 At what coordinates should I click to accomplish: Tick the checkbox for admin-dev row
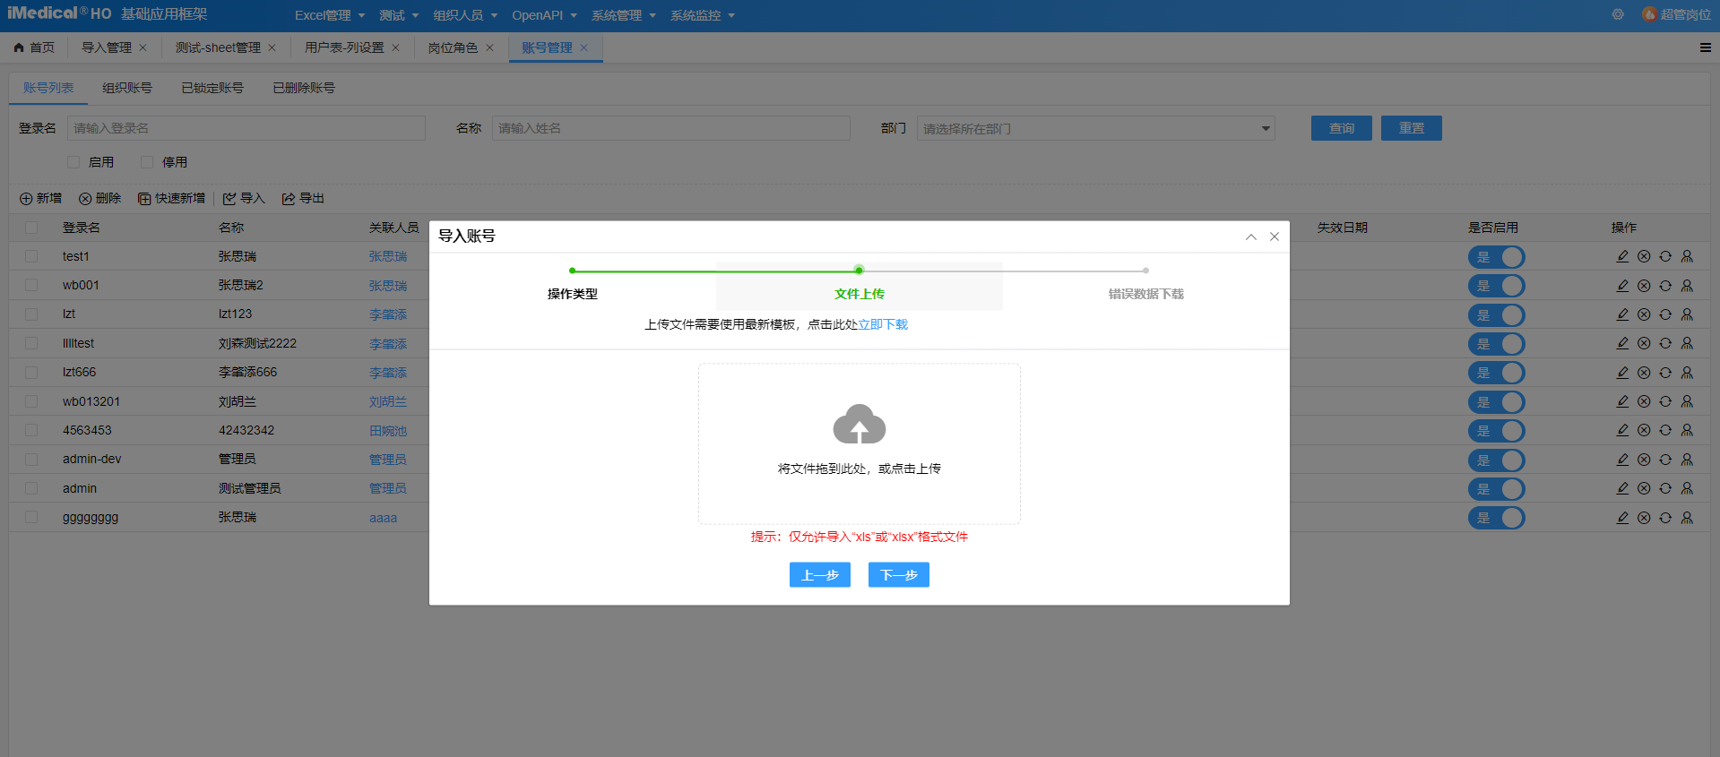pyautogui.click(x=31, y=459)
